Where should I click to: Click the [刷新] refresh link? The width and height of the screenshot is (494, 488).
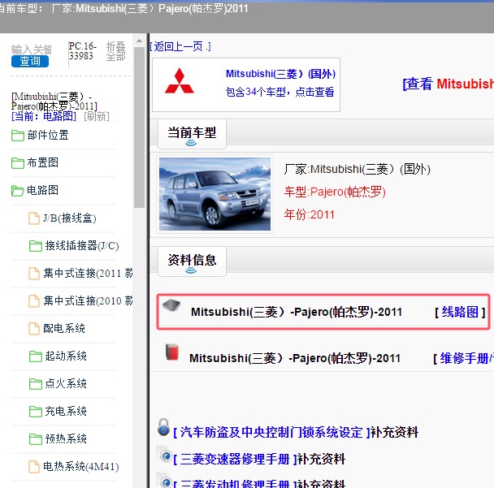point(97,116)
